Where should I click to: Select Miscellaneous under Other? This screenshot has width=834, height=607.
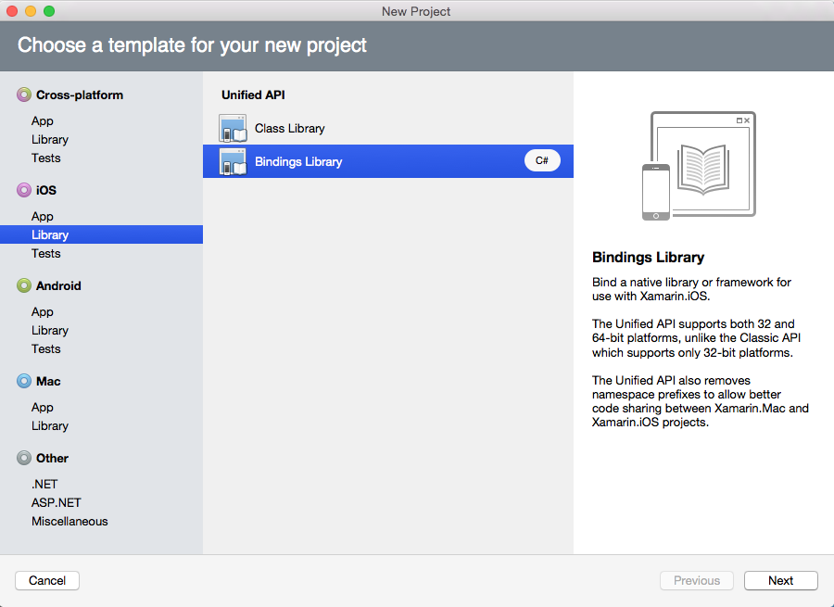(69, 522)
